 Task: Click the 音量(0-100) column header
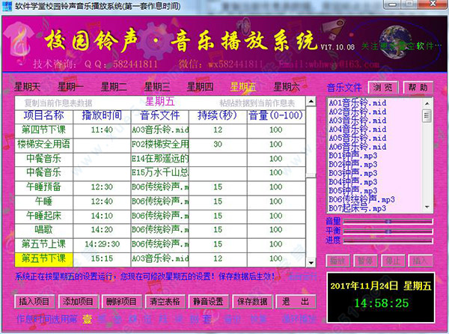tap(276, 115)
